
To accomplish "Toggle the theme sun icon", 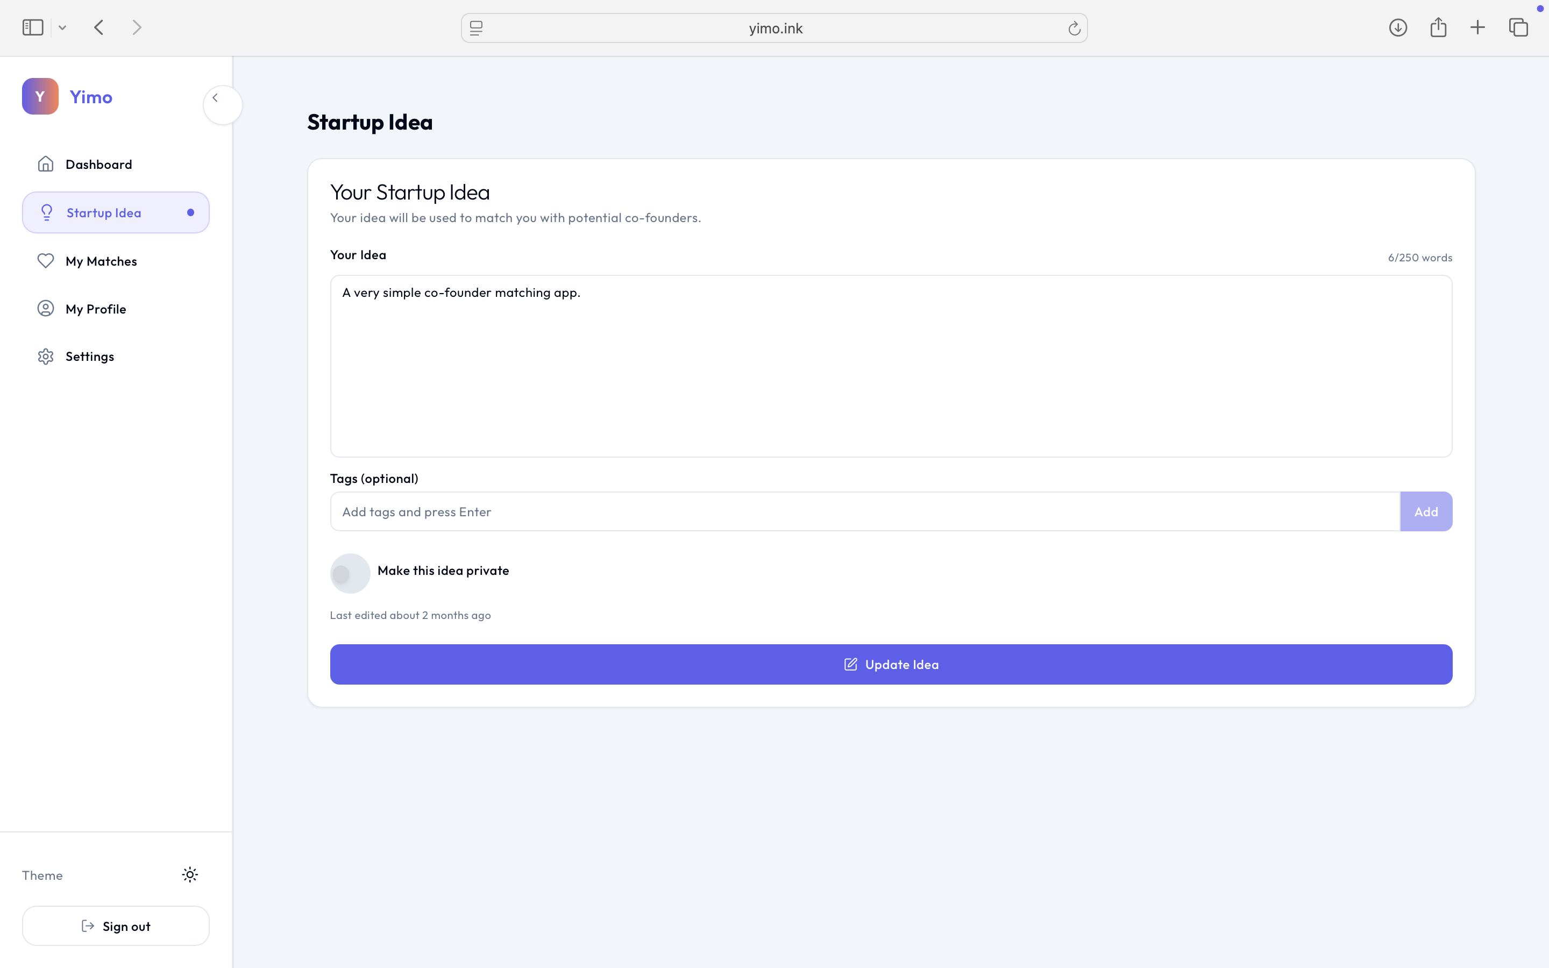I will [190, 874].
